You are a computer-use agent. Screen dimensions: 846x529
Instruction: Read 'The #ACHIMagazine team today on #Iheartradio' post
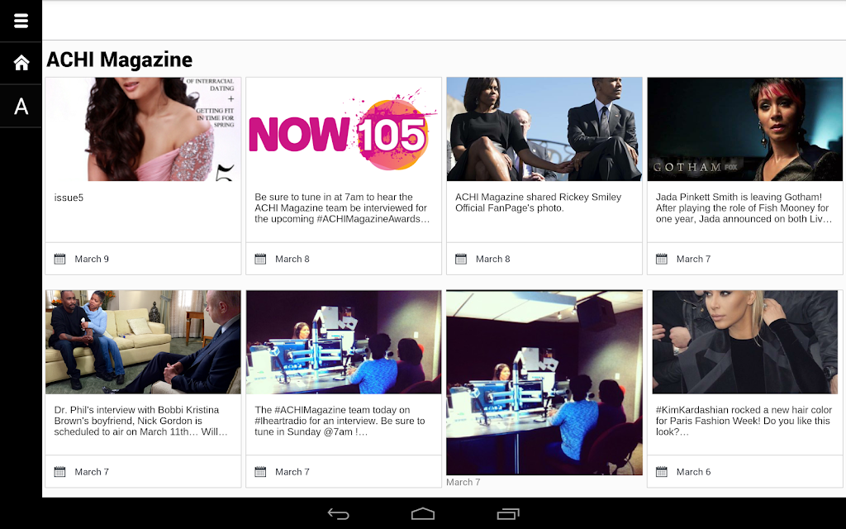[340, 421]
